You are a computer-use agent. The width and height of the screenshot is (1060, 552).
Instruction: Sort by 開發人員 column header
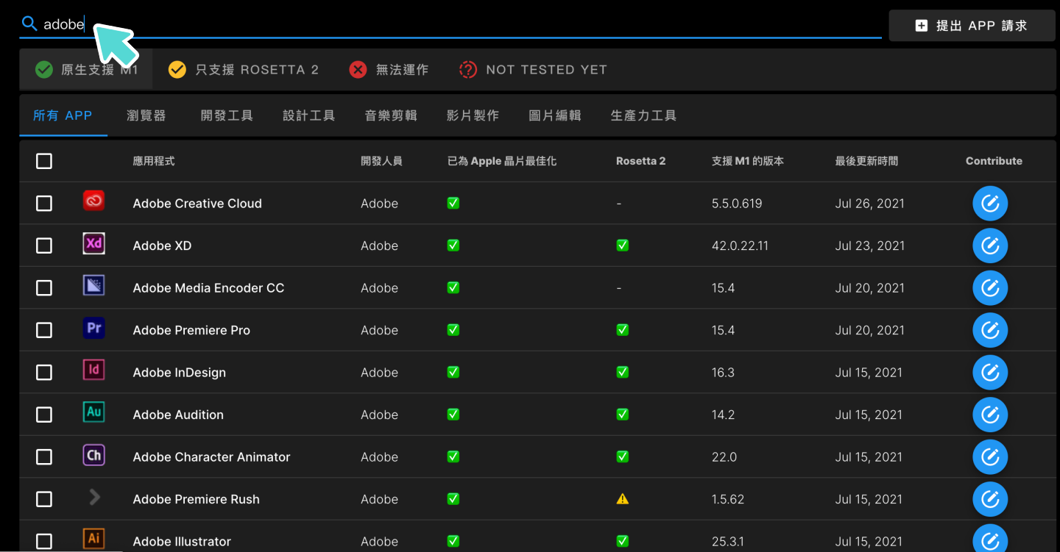[381, 161]
